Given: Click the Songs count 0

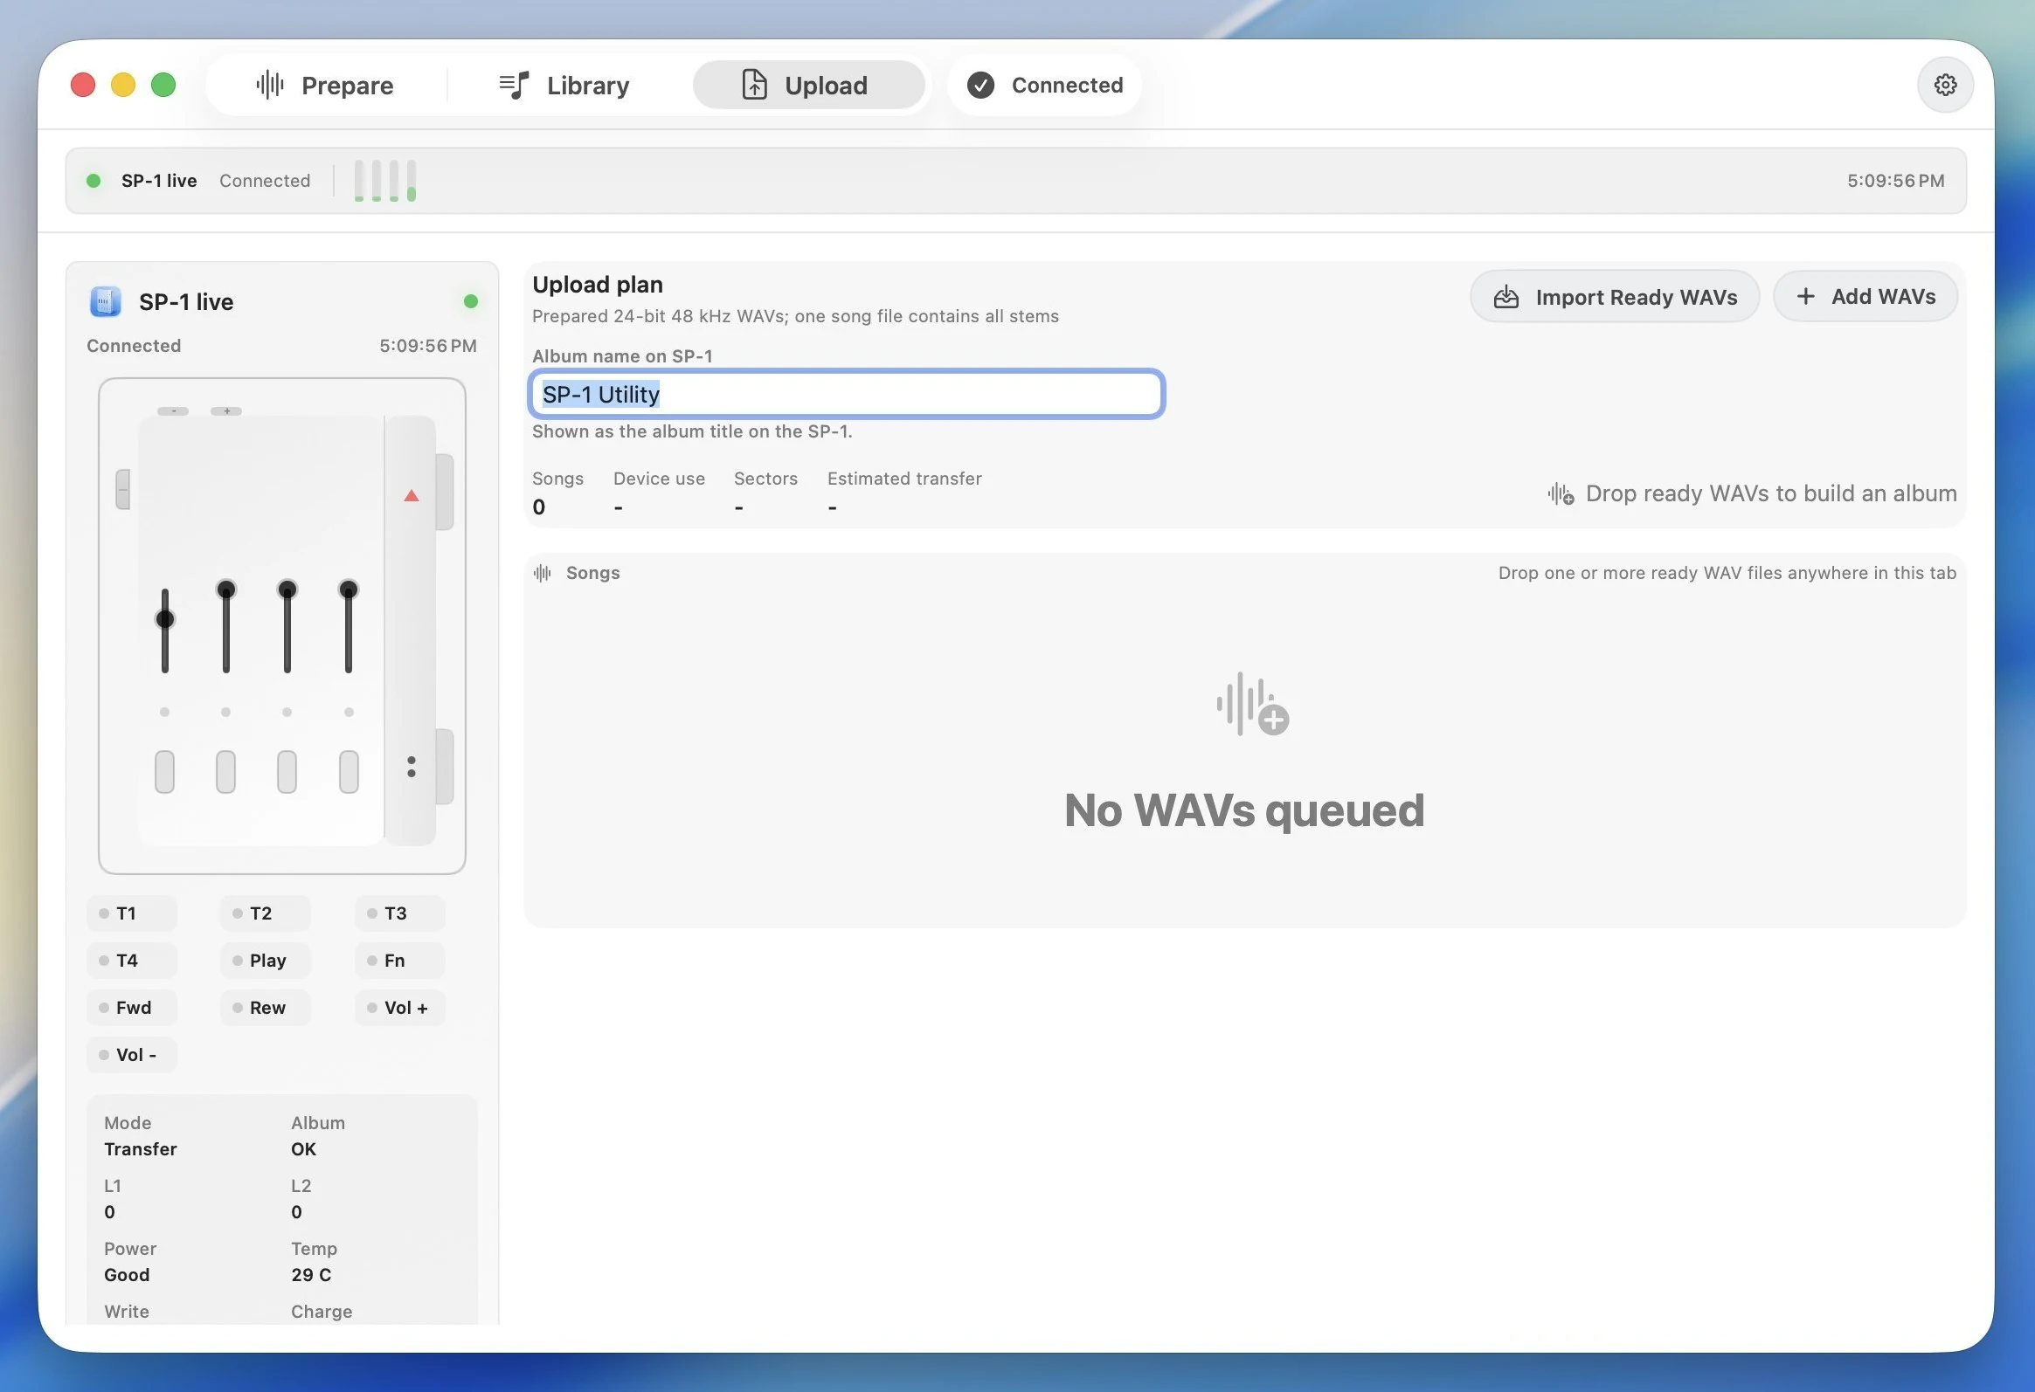Looking at the screenshot, I should click(x=538, y=507).
